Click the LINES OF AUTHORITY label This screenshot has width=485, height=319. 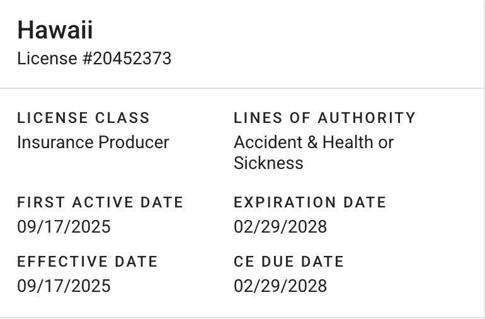pos(324,118)
